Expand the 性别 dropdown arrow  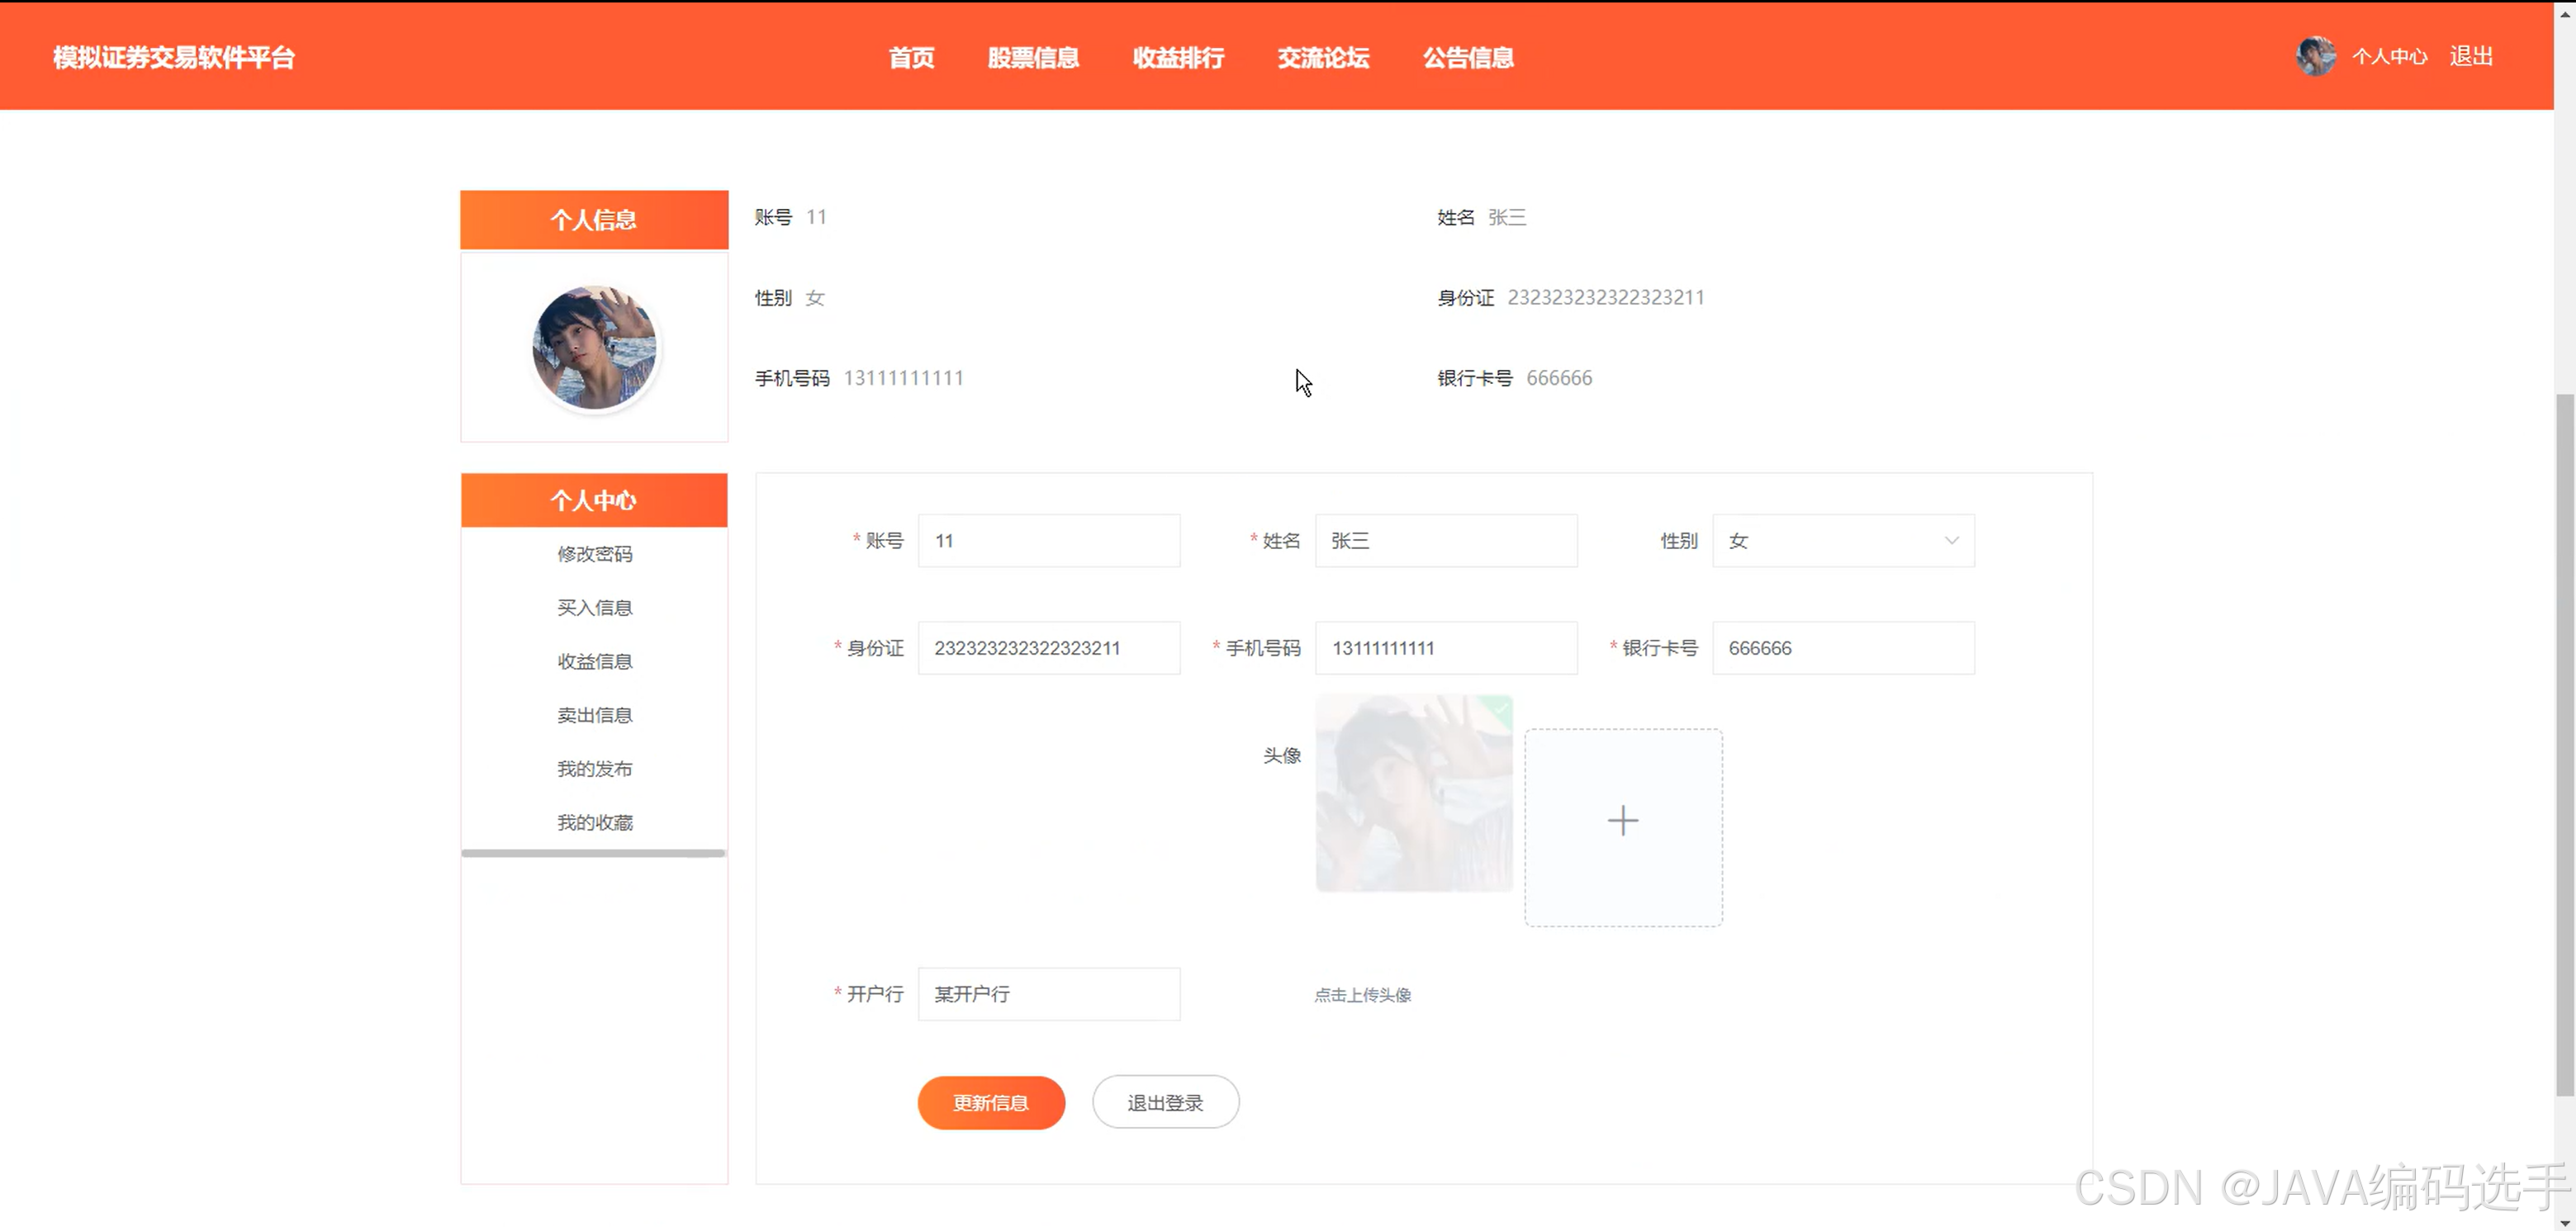tap(1950, 541)
